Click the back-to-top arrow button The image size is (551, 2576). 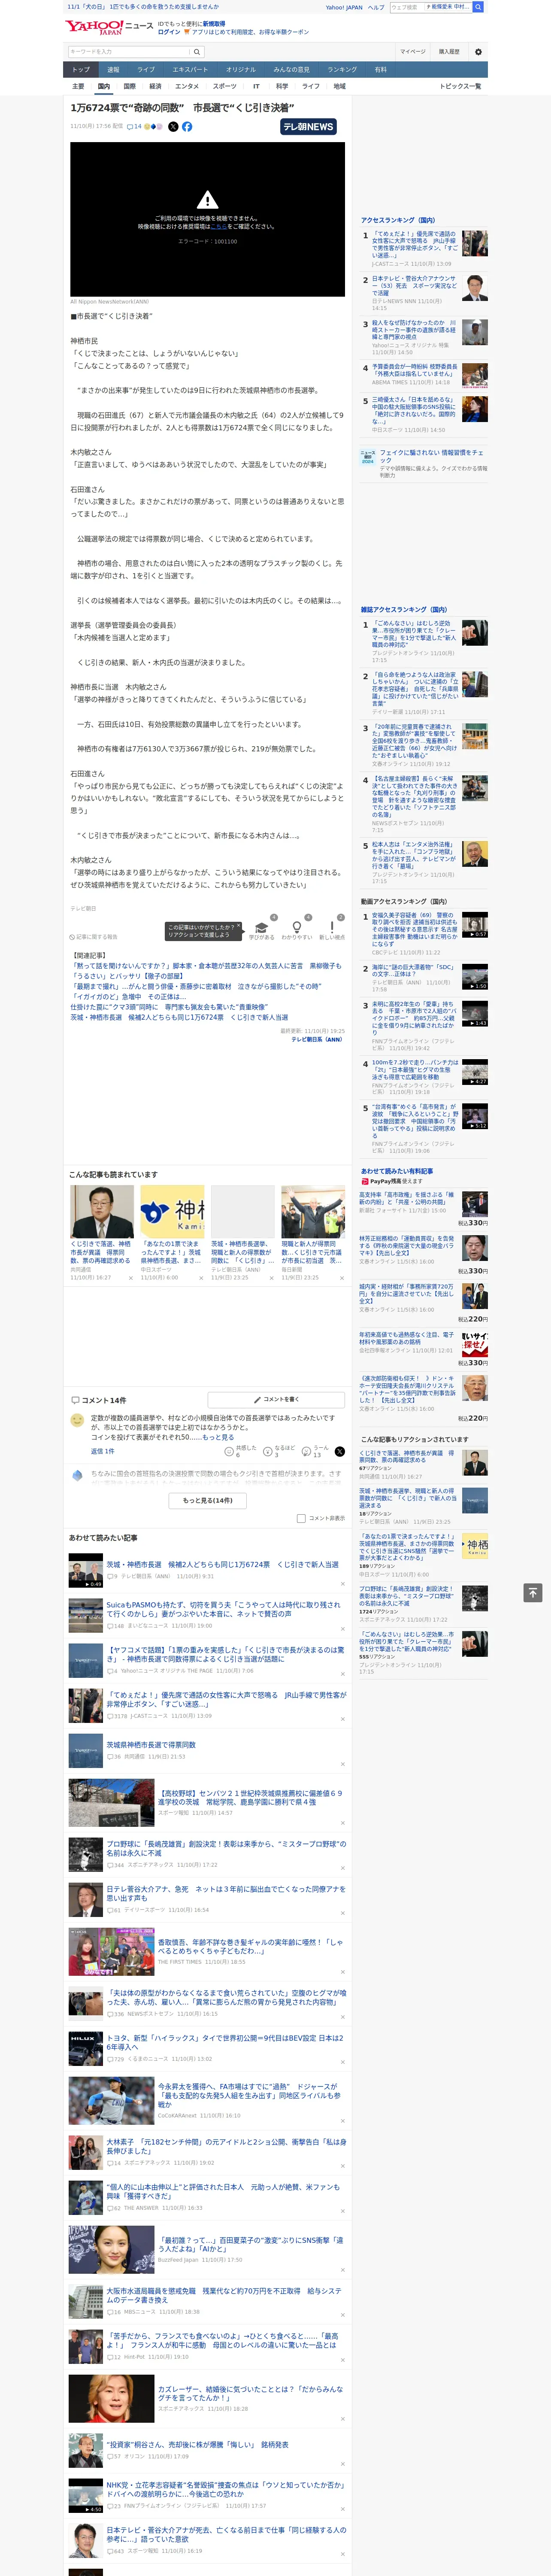coord(533,1592)
